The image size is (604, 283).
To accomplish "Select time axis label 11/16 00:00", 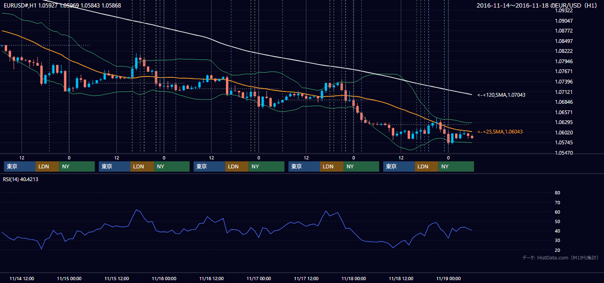I will pyautogui.click(x=164, y=278).
